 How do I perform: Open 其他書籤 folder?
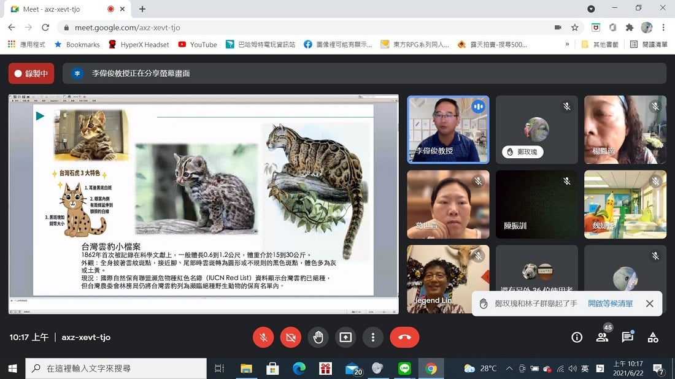point(600,44)
